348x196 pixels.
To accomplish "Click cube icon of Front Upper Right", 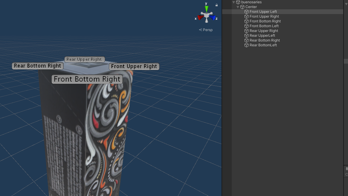I will tap(246, 16).
